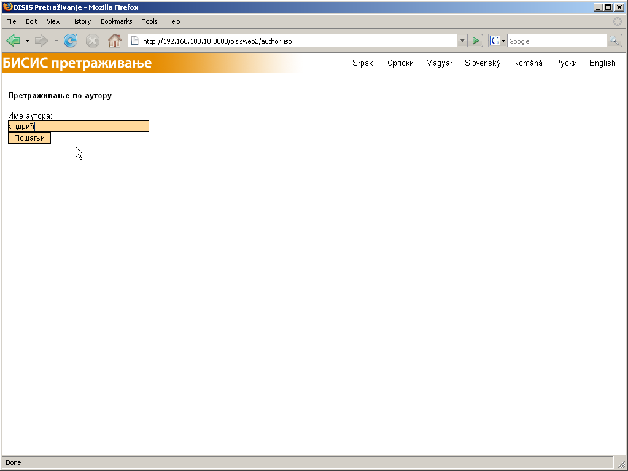
Task: Switch language to Magyar
Action: pos(439,63)
